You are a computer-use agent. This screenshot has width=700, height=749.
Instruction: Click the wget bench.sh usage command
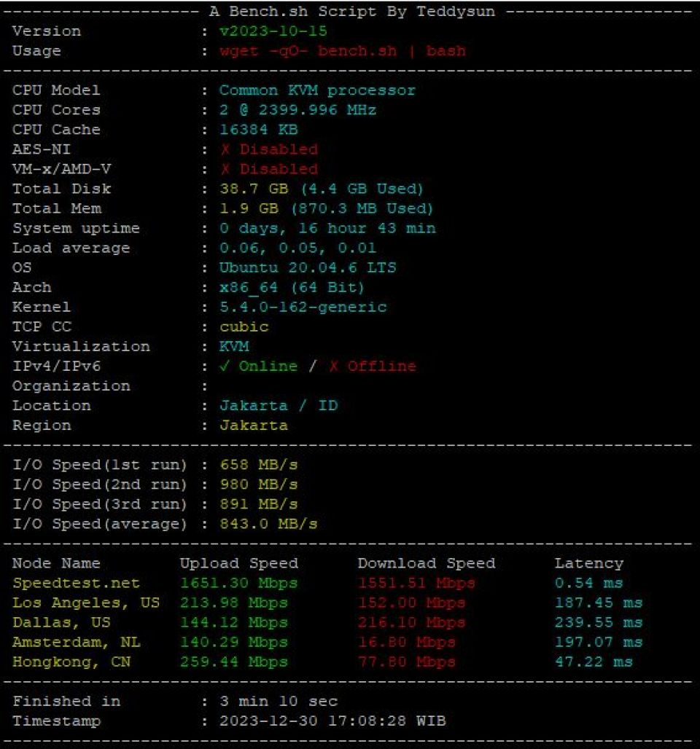coord(343,50)
